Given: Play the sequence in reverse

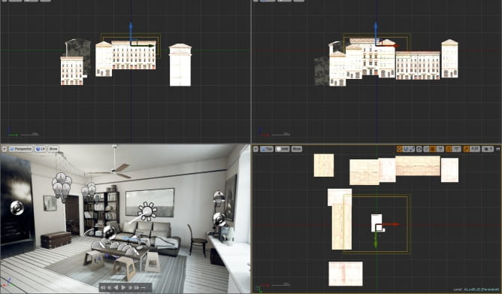Looking at the screenshot, I should [116, 287].
